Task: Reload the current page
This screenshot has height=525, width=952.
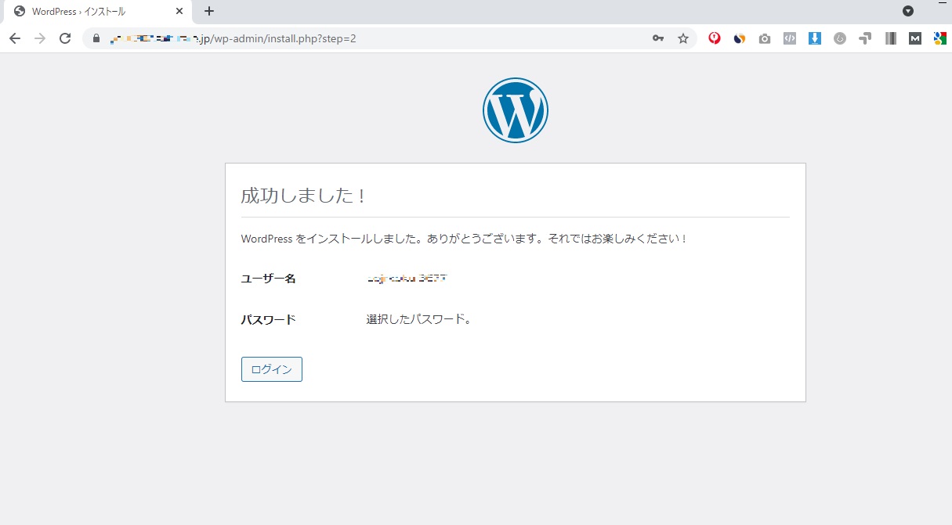Action: click(65, 38)
